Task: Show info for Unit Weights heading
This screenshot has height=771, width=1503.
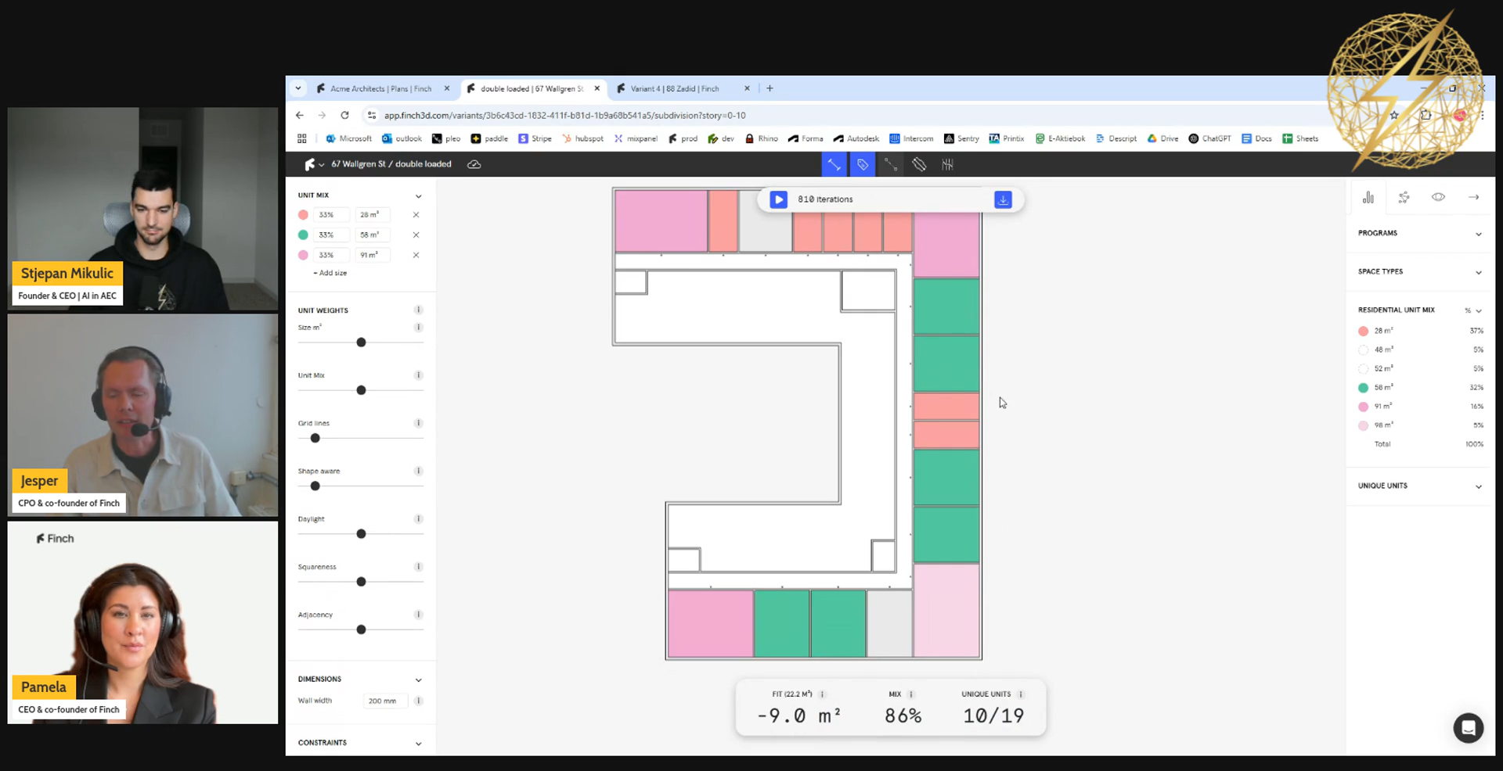Action: click(x=418, y=310)
